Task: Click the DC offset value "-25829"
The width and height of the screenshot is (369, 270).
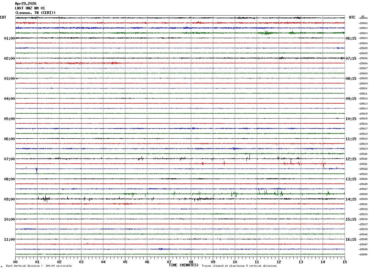Action: [363, 199]
